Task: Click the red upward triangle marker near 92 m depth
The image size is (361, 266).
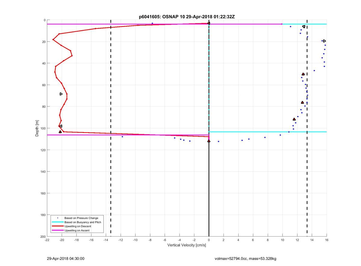Action: pos(294,119)
